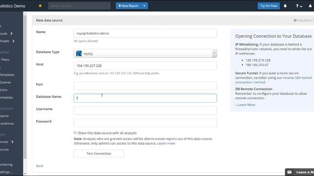The height and width of the screenshot is (176, 314).
Task: Open Monitoring in the sidebar
Action: click(6, 164)
